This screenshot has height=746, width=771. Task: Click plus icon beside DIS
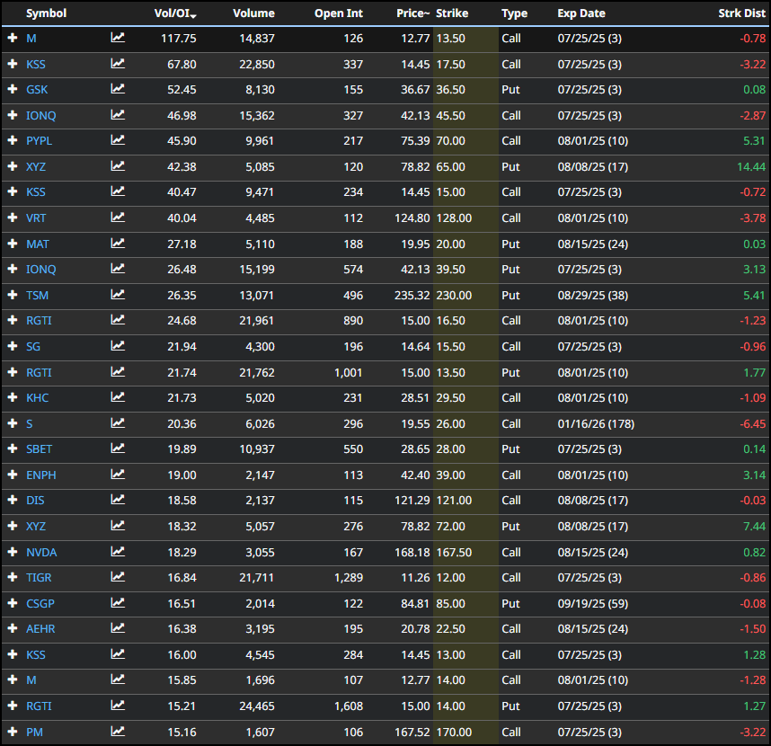click(13, 500)
